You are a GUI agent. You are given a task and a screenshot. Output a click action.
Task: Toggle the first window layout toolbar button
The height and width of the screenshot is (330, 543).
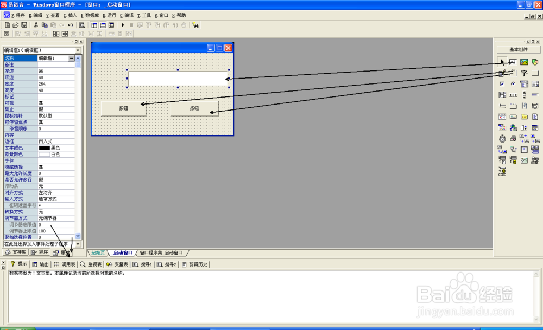pyautogui.click(x=94, y=25)
